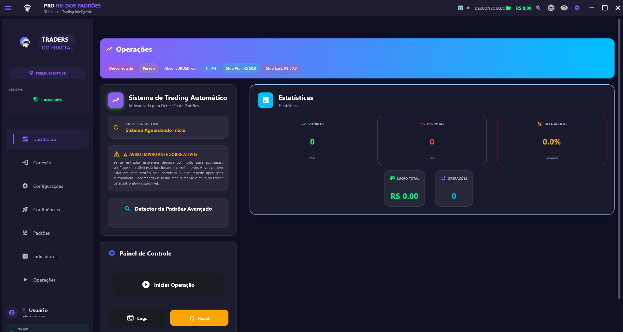Click the green wallet balance icon
The height and width of the screenshot is (332, 623).
click(x=509, y=8)
